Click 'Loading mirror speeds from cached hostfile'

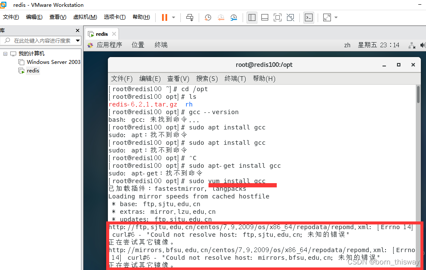[189, 196]
